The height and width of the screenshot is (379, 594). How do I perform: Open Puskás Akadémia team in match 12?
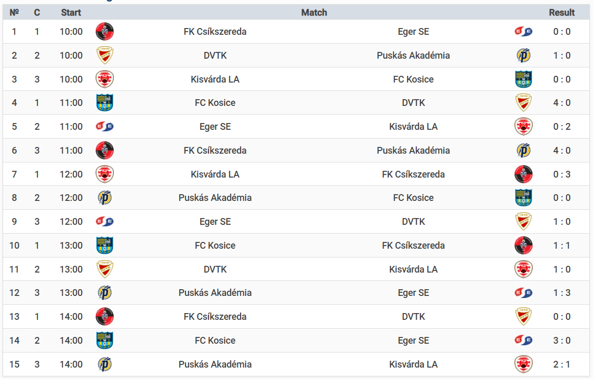pos(215,293)
